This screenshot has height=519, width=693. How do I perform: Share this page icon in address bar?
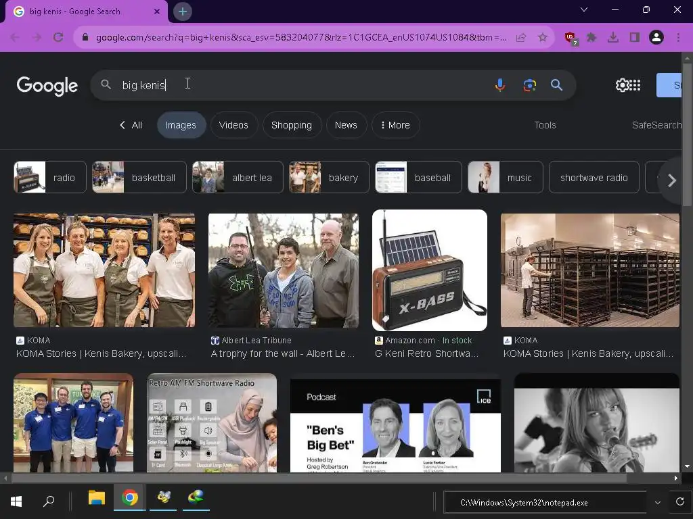click(x=521, y=37)
